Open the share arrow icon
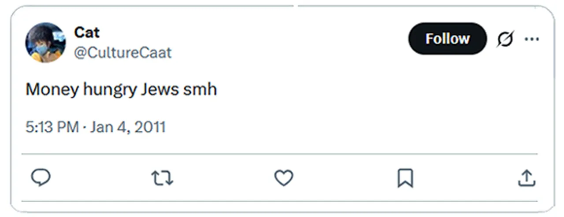This screenshot has width=564, height=217. pos(526,178)
